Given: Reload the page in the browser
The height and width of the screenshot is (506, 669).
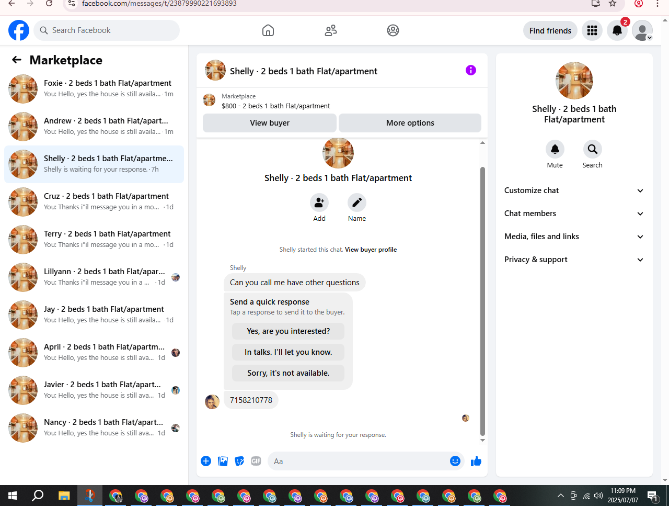Looking at the screenshot, I should coord(49,4).
